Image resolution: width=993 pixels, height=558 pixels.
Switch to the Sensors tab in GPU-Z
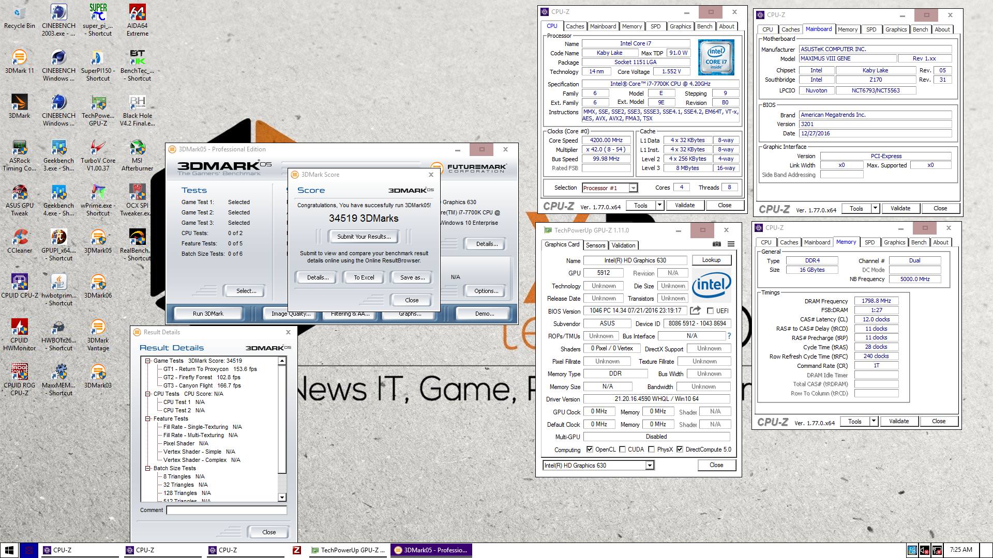[595, 245]
